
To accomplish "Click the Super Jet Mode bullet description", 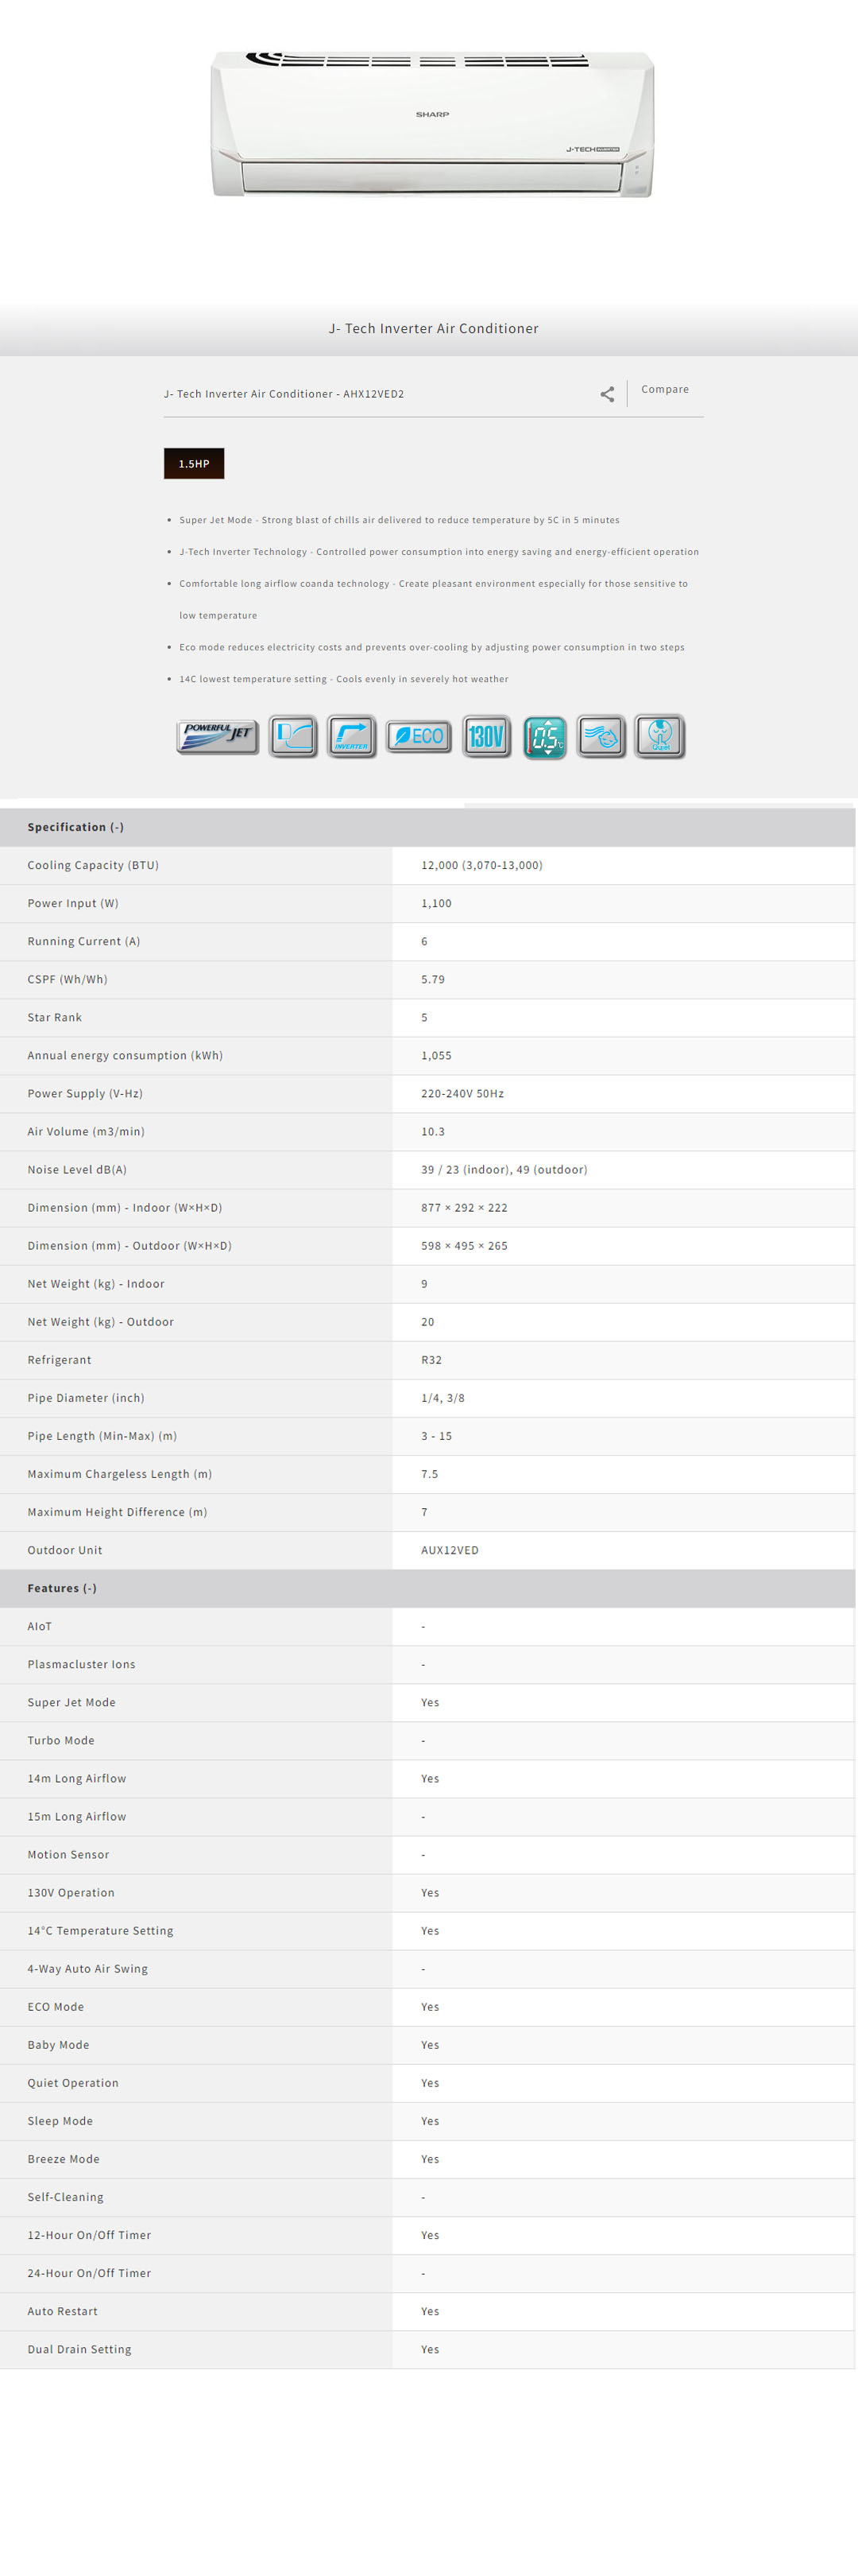I will [x=399, y=520].
